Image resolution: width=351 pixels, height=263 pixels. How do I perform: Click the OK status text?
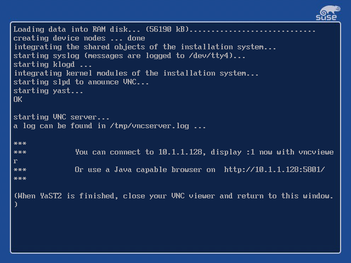(x=18, y=100)
